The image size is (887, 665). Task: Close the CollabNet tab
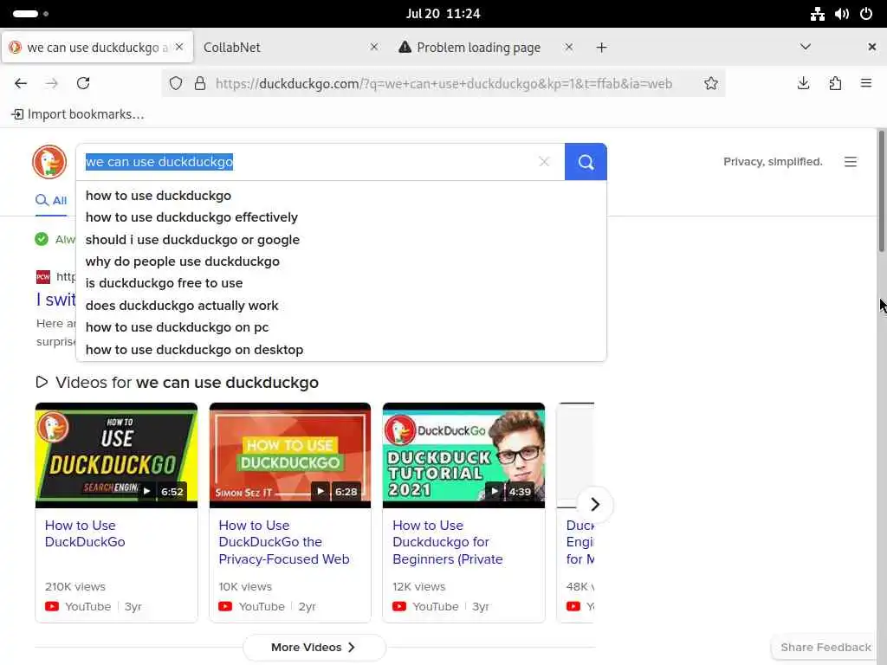pyautogui.click(x=374, y=47)
